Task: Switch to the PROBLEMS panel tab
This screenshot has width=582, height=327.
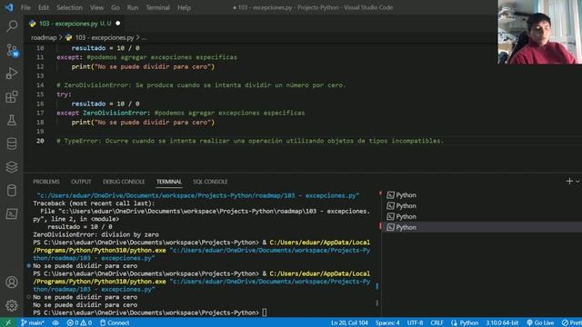Action: (46, 182)
